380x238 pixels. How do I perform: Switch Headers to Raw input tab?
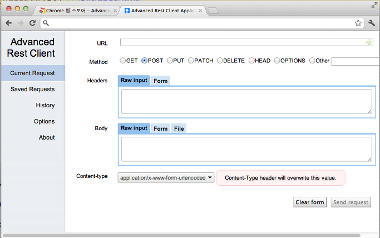click(x=134, y=81)
